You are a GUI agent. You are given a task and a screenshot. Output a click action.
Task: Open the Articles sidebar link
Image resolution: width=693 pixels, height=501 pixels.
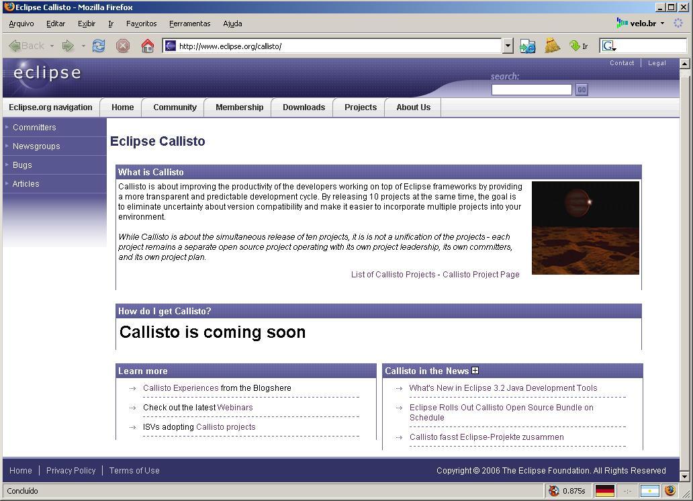(26, 183)
